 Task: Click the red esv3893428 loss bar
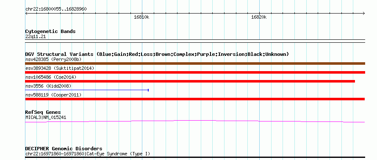click(x=195, y=72)
